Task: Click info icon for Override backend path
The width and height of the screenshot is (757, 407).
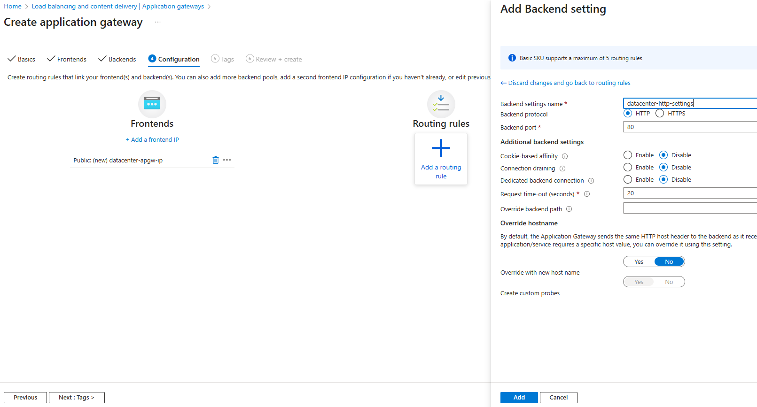Action: (x=569, y=209)
